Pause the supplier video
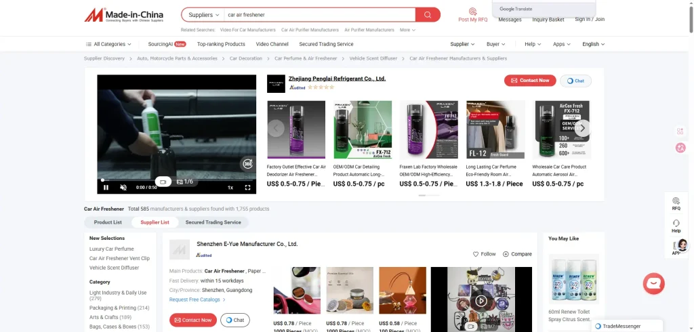694x332 pixels. [106, 188]
